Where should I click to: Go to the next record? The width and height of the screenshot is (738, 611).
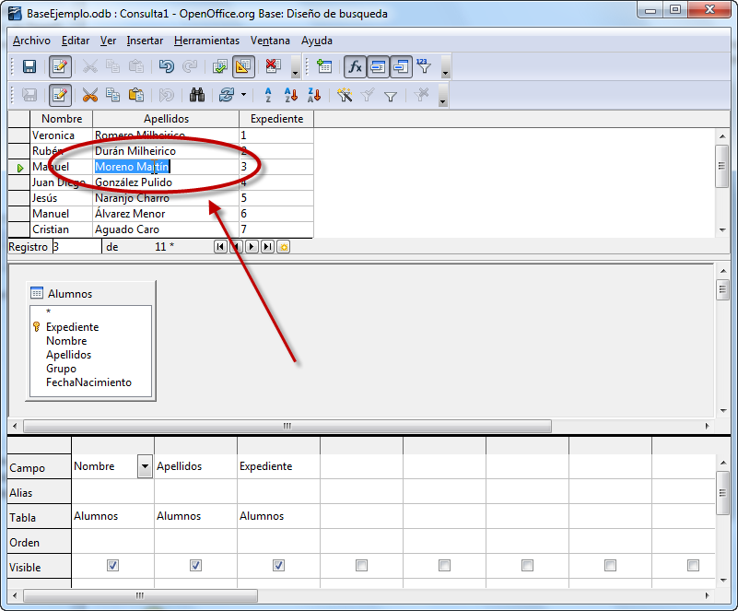point(252,247)
